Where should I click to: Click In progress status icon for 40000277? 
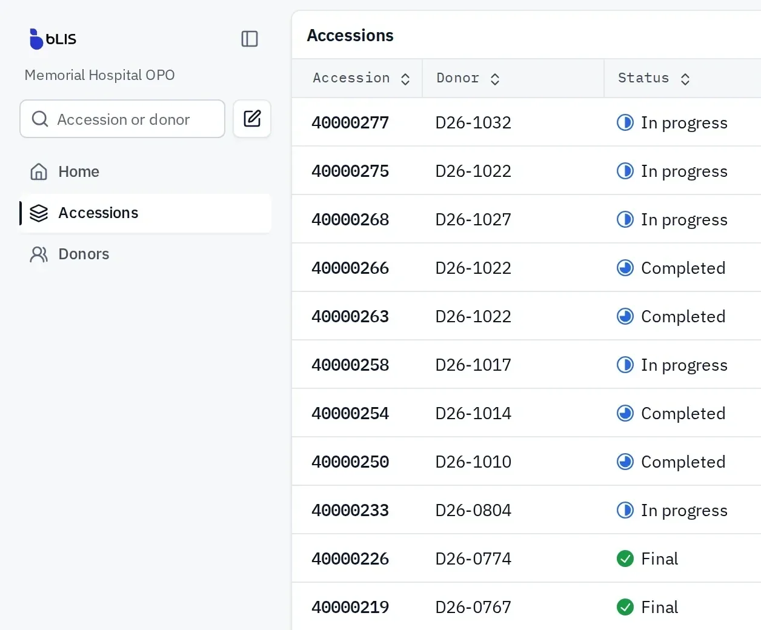(x=625, y=122)
